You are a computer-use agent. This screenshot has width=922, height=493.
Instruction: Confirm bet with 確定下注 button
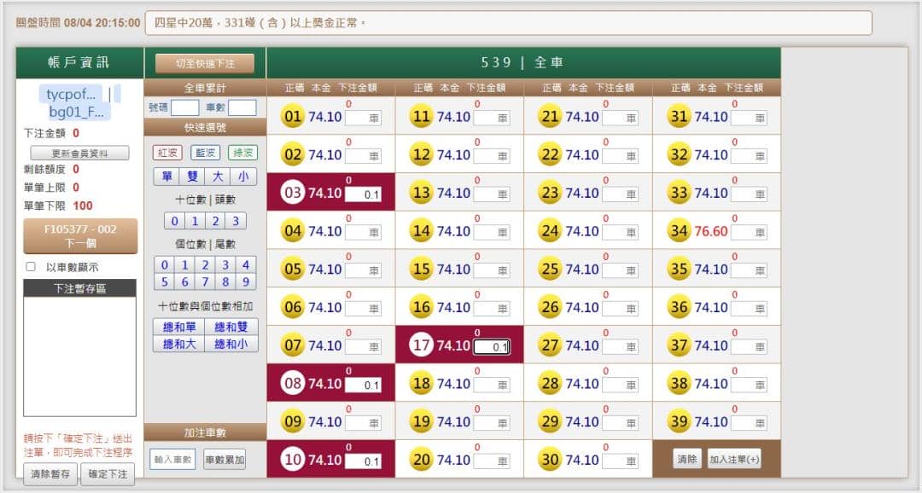[108, 474]
